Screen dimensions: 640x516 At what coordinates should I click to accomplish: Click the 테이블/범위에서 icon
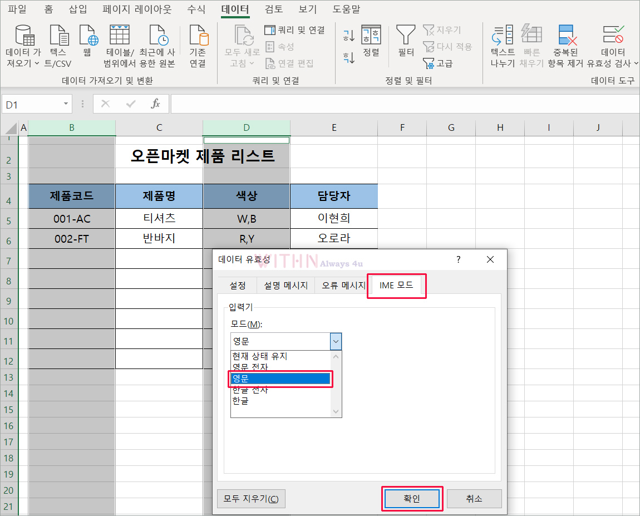point(119,35)
